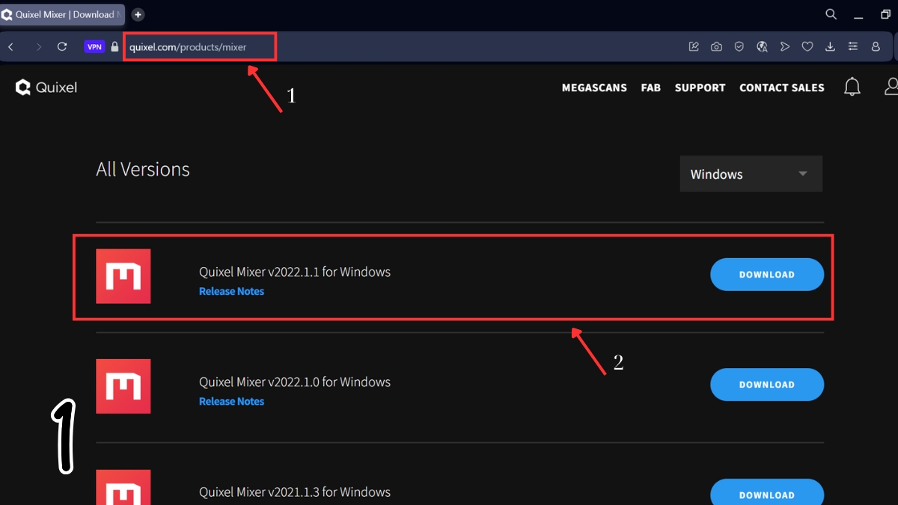Download Quixel Mixer v2021.1.3 for Windows
The width and height of the screenshot is (898, 505).
click(767, 493)
